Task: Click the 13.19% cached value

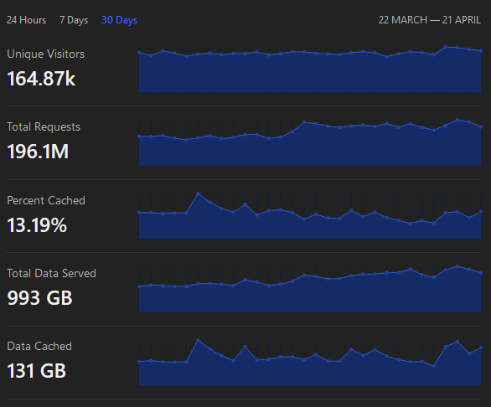Action: tap(37, 224)
